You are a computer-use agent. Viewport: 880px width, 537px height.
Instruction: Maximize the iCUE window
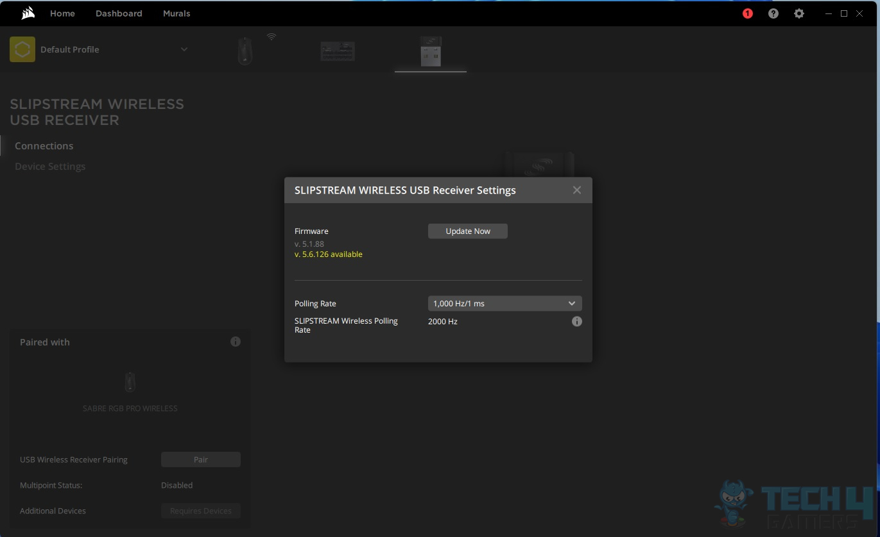pyautogui.click(x=844, y=13)
